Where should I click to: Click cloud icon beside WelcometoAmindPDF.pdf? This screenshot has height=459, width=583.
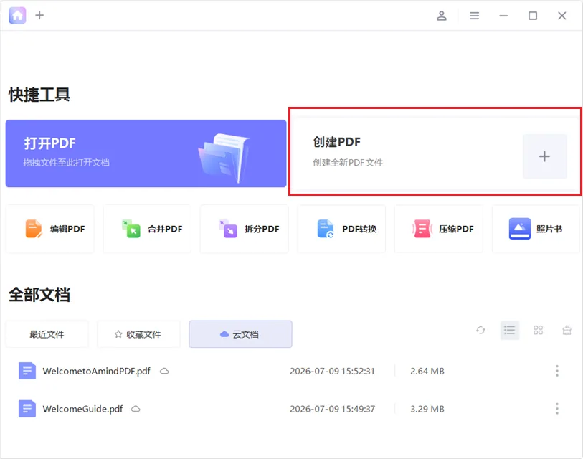click(164, 371)
